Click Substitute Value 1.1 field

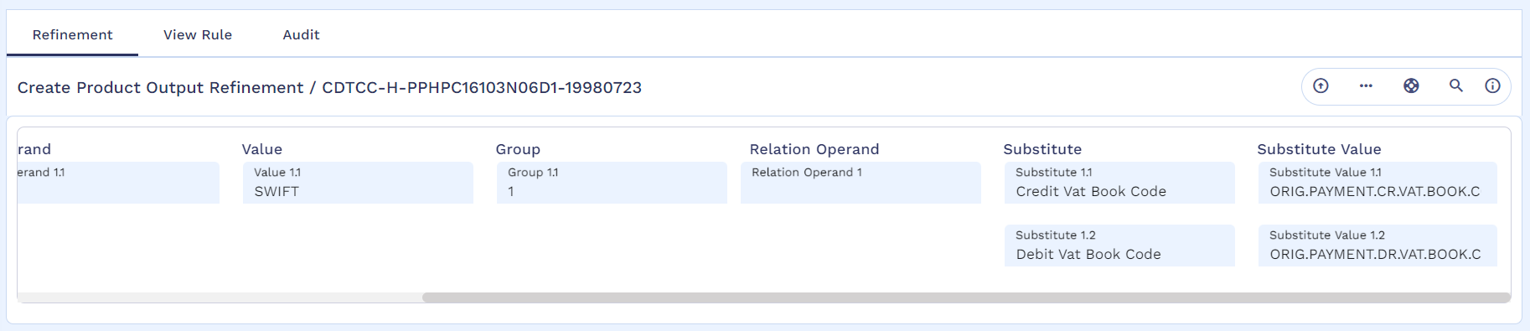pos(1378,183)
